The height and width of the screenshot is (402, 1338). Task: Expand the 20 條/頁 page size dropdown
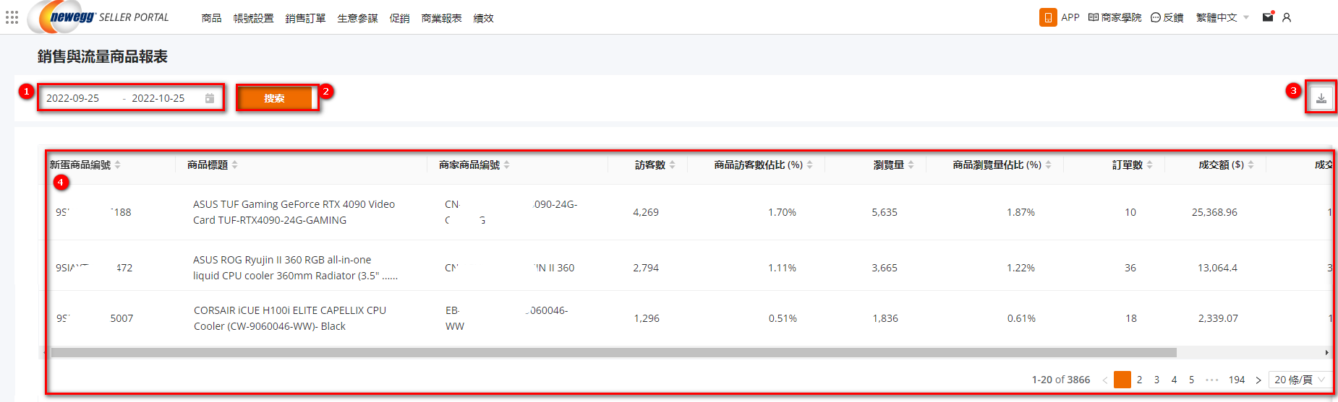[x=1300, y=380]
